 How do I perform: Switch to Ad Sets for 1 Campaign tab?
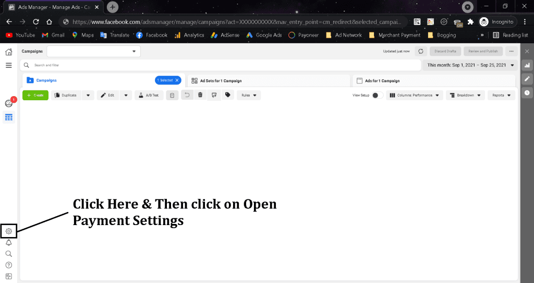[269, 81]
